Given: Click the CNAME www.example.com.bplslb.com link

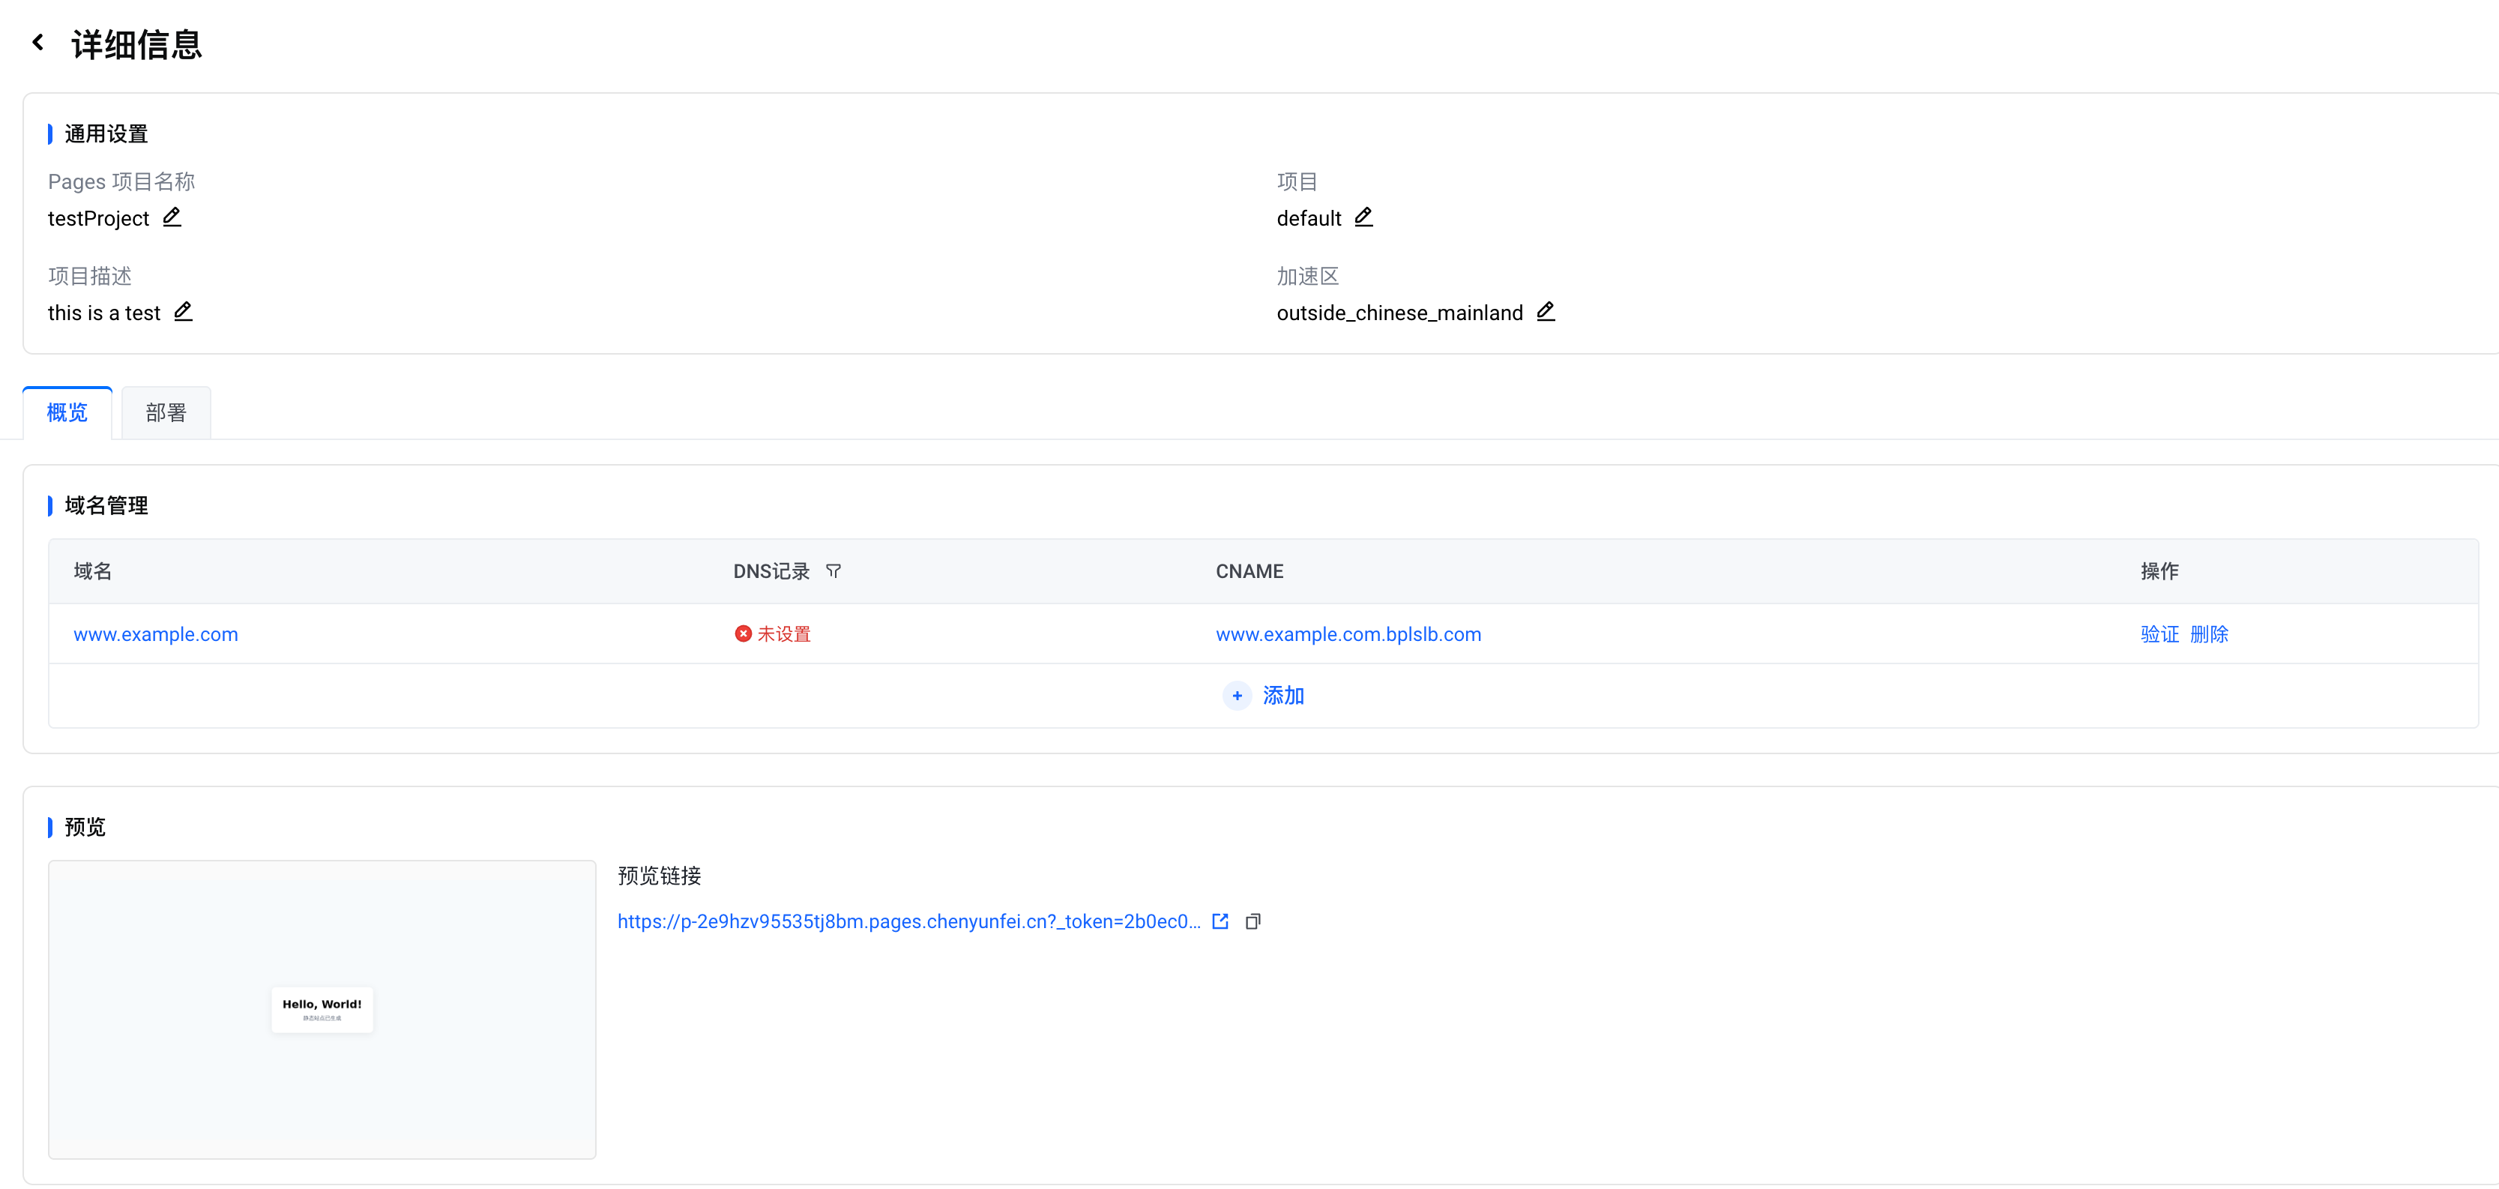Looking at the screenshot, I should click(x=1348, y=635).
